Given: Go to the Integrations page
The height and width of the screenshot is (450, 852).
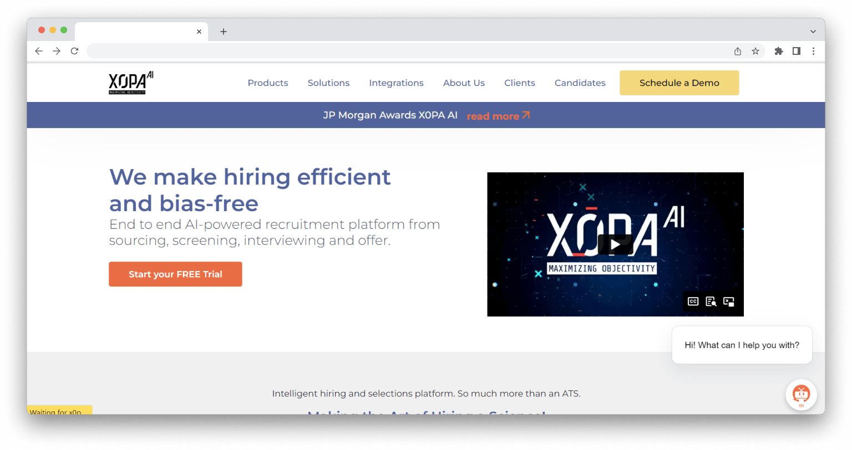Looking at the screenshot, I should (x=396, y=83).
